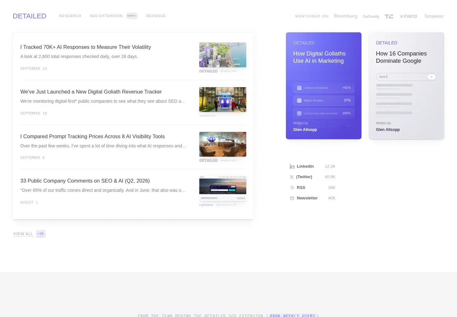Click the LinkedIn icon
This screenshot has height=317, width=457.
click(292, 166)
